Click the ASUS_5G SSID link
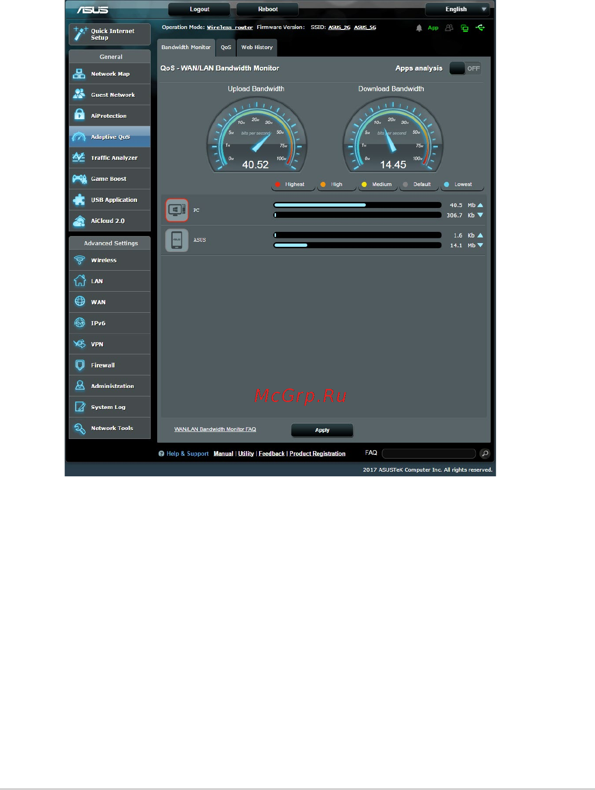This screenshot has width=595, height=790. (365, 27)
